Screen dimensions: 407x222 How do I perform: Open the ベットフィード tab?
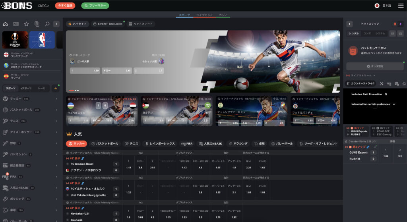141,24
